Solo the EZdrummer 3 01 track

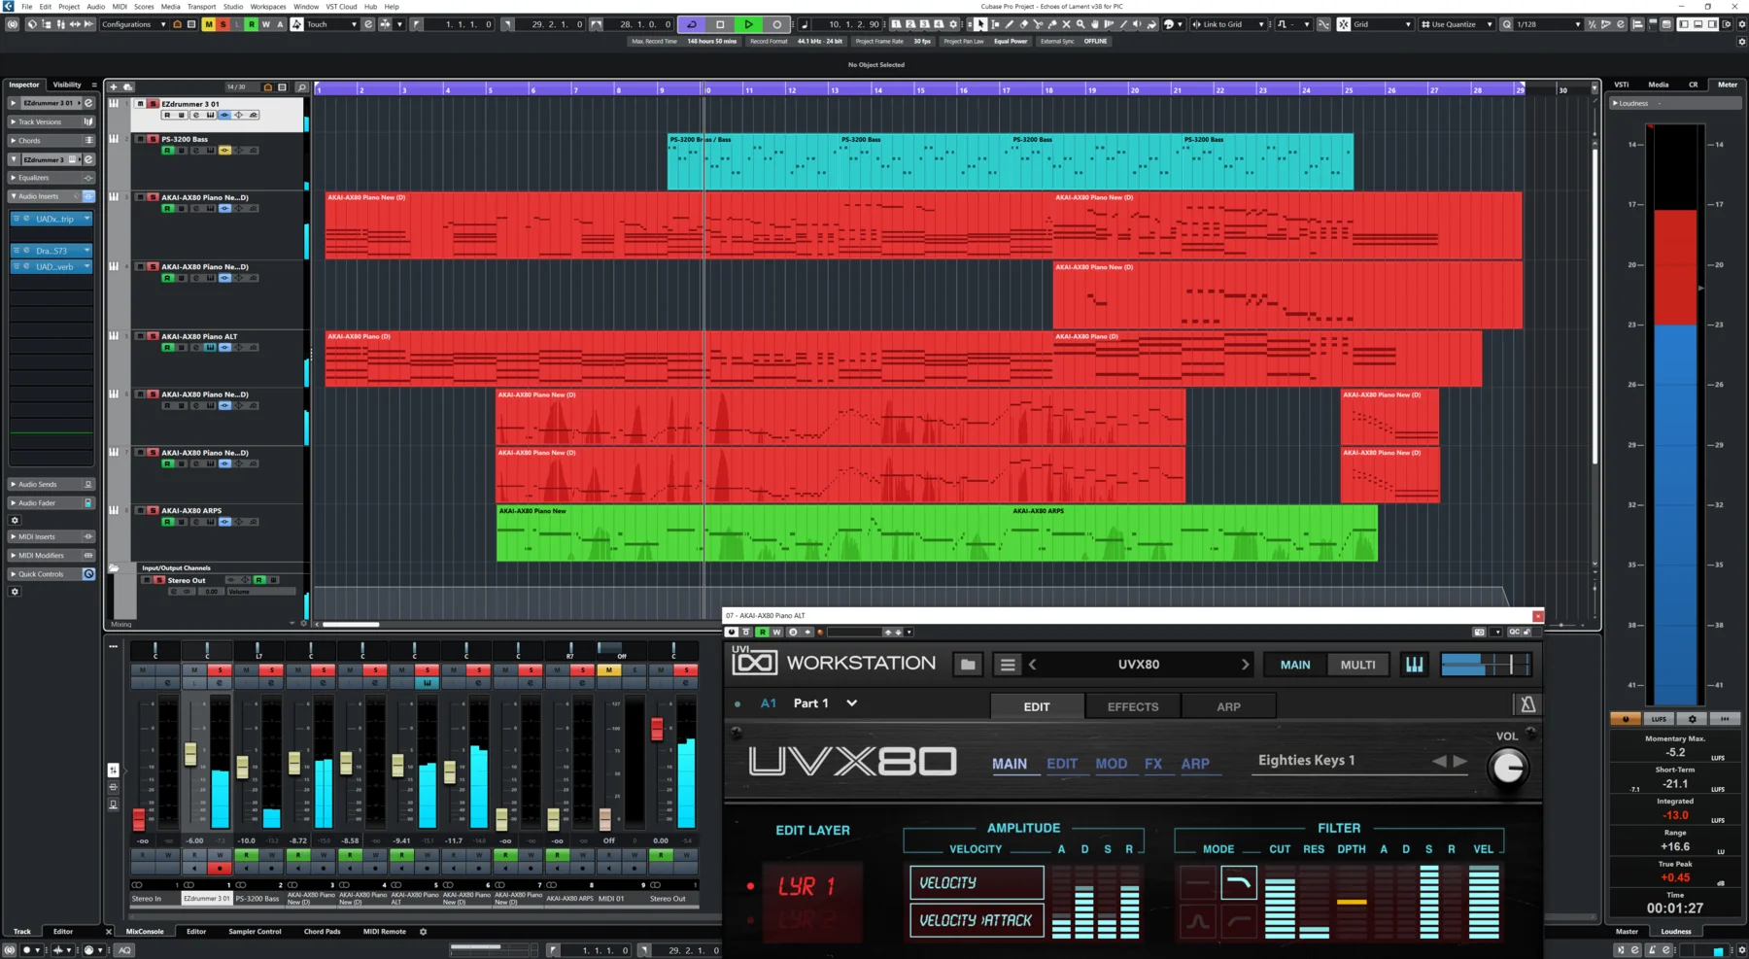click(153, 104)
